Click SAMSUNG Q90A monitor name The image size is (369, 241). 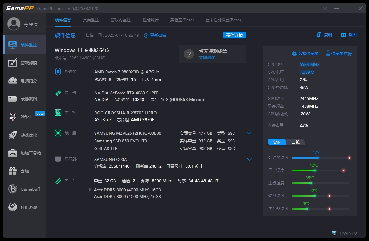pyautogui.click(x=111, y=159)
